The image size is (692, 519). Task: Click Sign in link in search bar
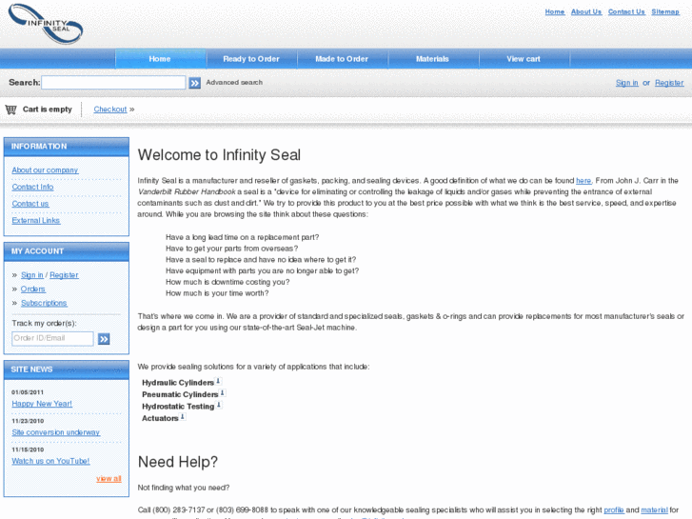(x=626, y=83)
